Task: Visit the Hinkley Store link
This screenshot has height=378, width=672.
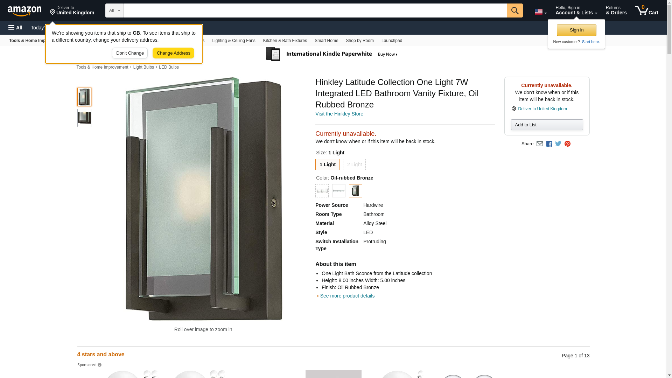Action: click(339, 114)
